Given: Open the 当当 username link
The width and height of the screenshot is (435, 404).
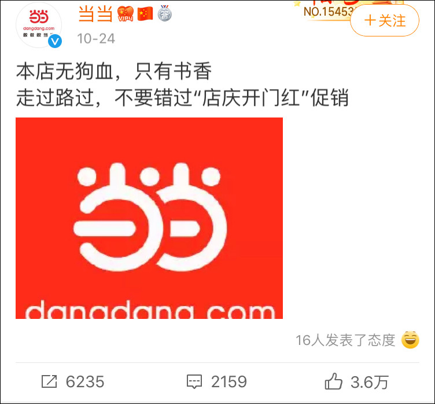Looking at the screenshot, I should click(x=95, y=14).
